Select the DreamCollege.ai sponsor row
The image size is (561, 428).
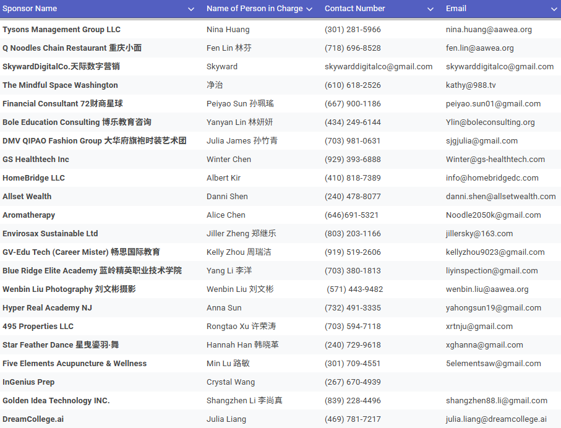[33, 419]
